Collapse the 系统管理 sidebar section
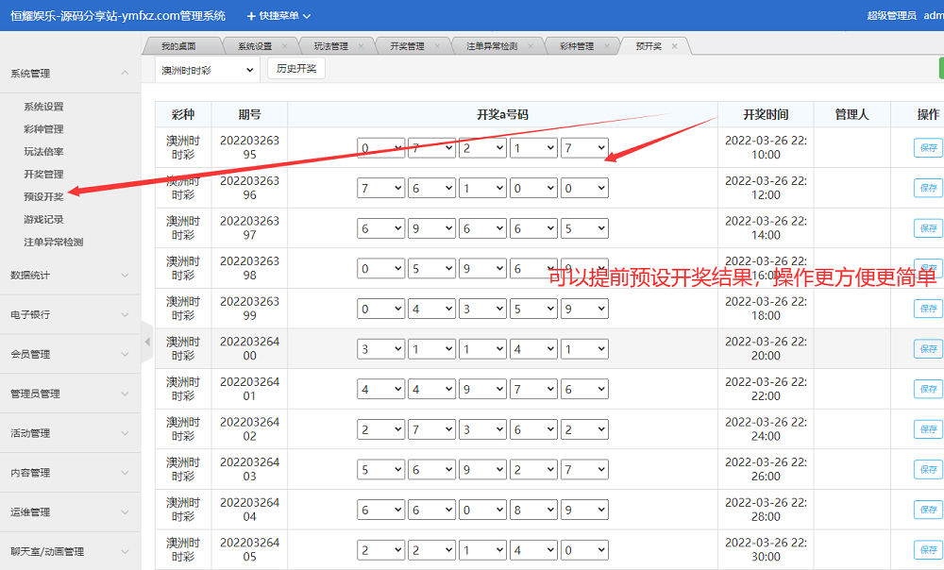Image resolution: width=944 pixels, height=570 pixels. [70, 74]
